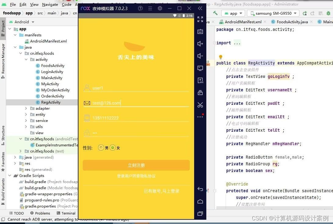Open the Android project view dropdown
333x224 pixels.
click(x=21, y=22)
